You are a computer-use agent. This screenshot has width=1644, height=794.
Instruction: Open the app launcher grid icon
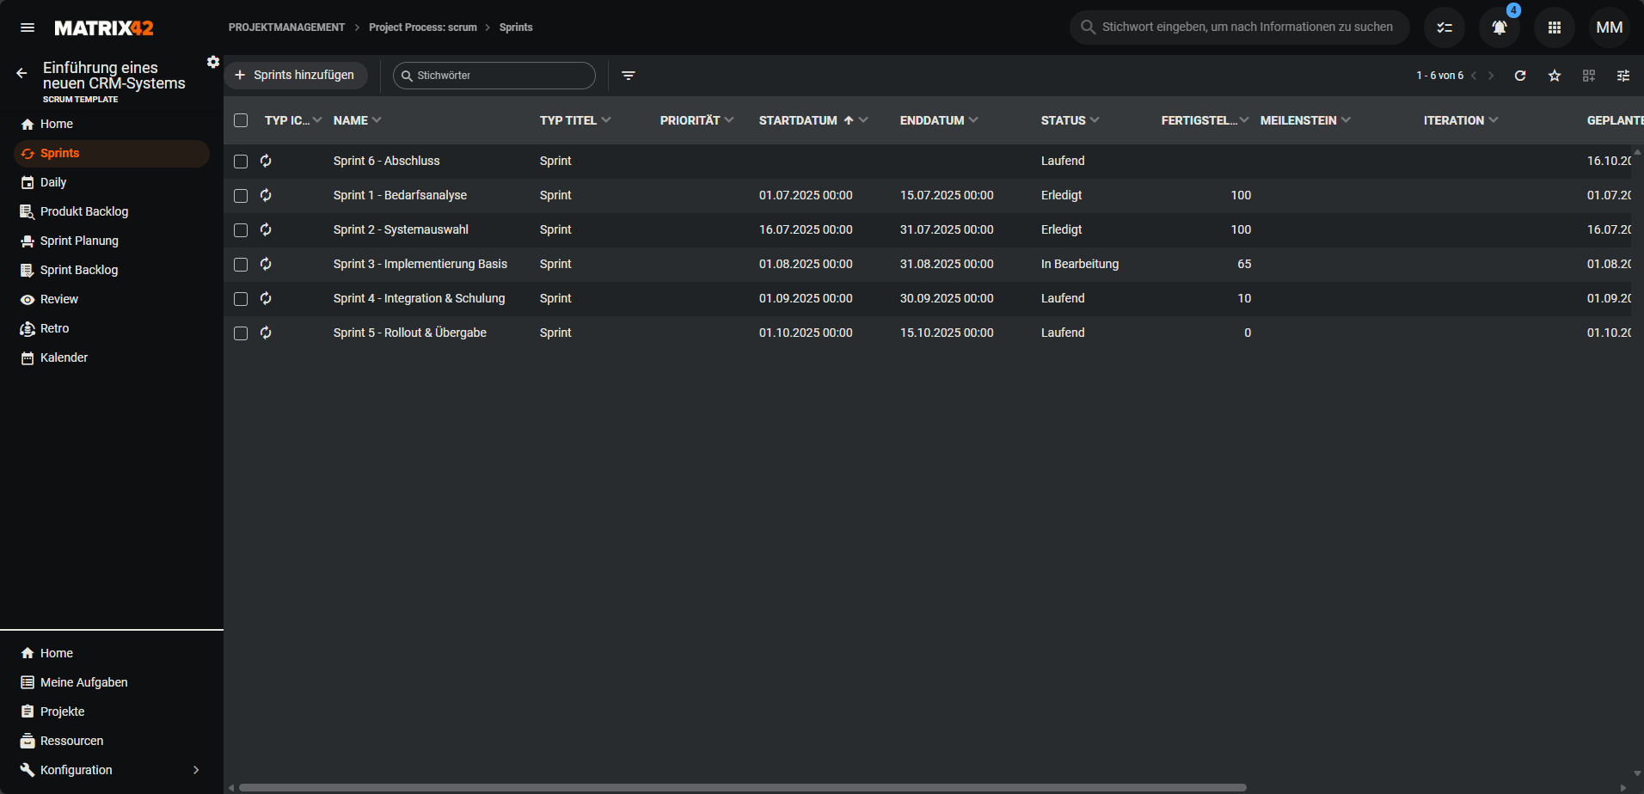pos(1554,27)
